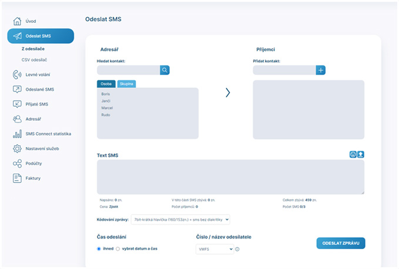Open the Kódování zprávy dropdown

pyautogui.click(x=180, y=220)
